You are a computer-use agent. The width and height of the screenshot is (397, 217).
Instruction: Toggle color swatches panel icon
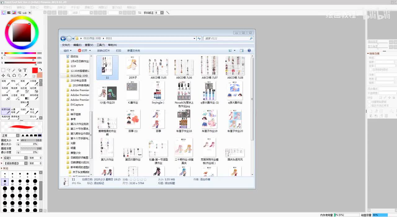[25, 13]
